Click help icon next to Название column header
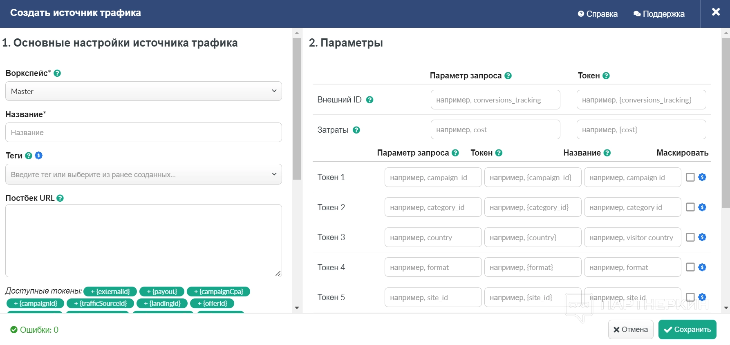Screen dimensions: 730x345 [607, 153]
